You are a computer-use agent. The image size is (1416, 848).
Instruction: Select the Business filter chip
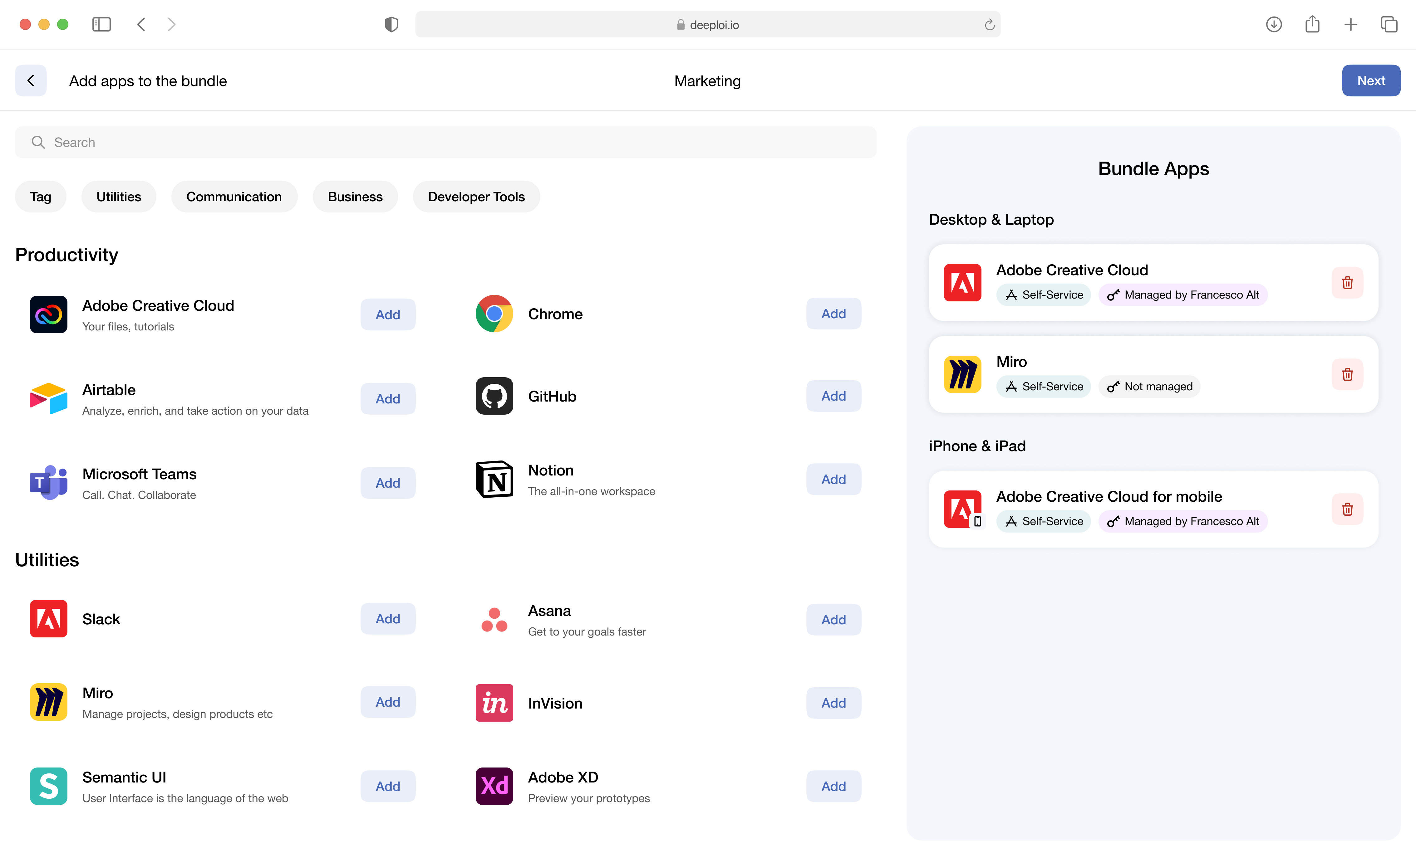[354, 197]
